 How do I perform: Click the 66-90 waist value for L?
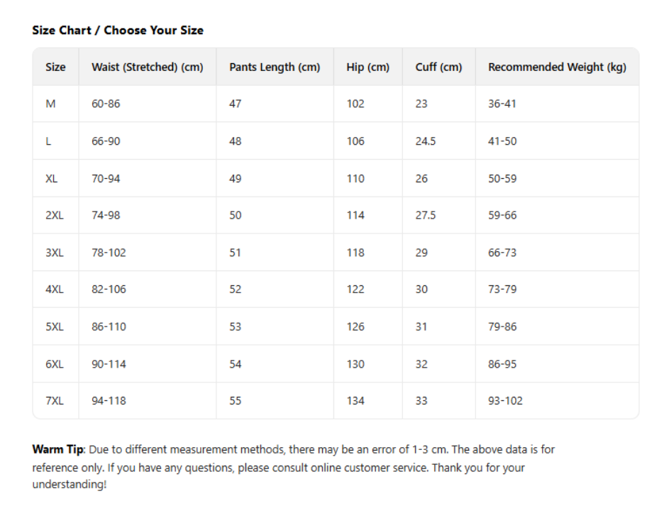(x=106, y=141)
